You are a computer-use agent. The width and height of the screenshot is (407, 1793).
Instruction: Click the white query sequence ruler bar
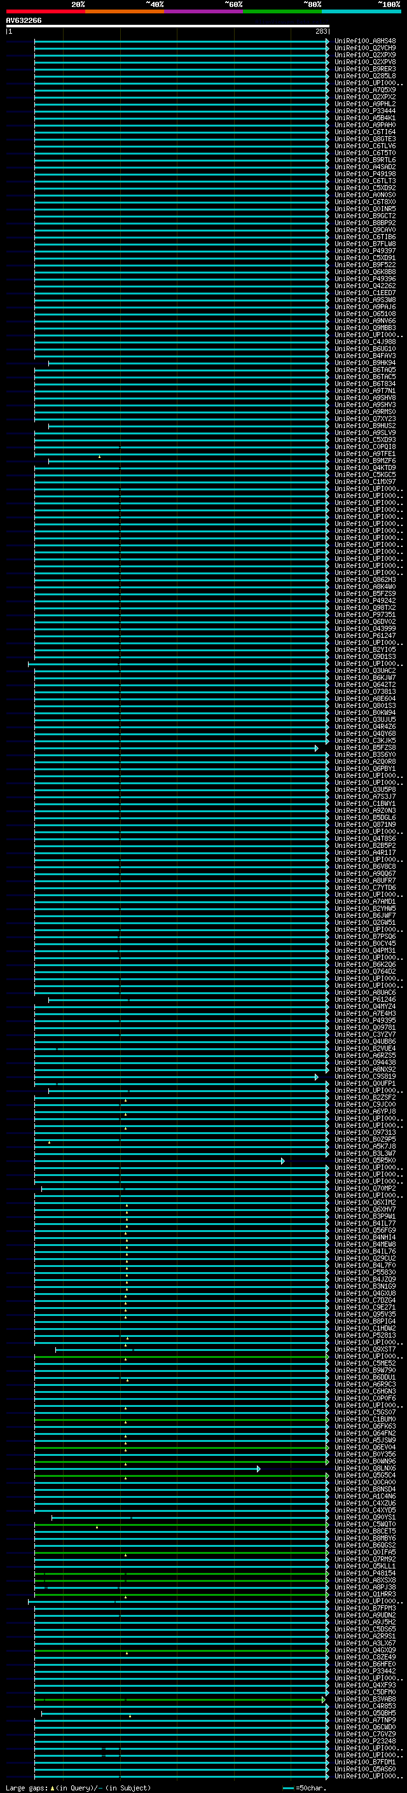(168, 25)
